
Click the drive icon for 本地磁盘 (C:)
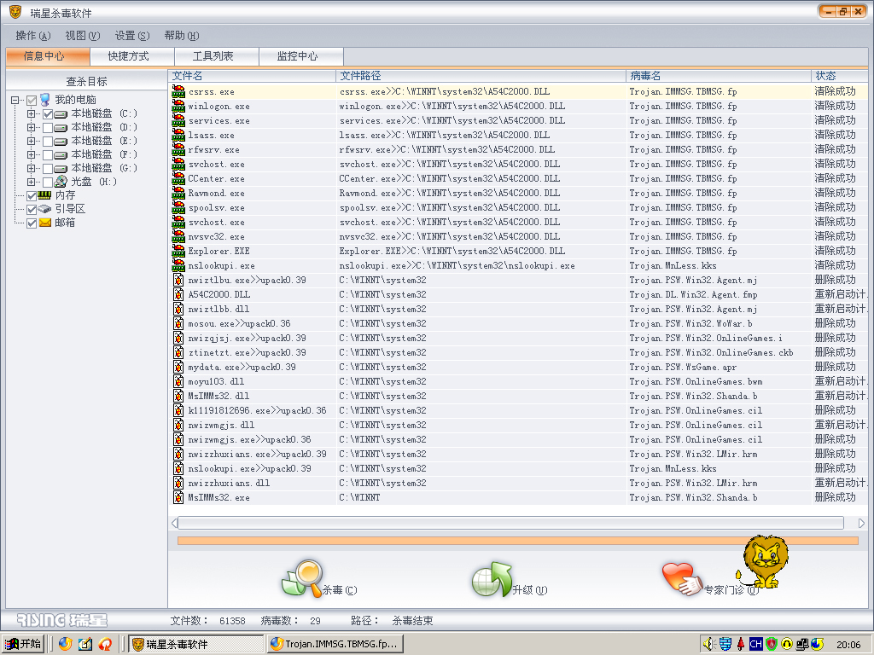pos(61,113)
